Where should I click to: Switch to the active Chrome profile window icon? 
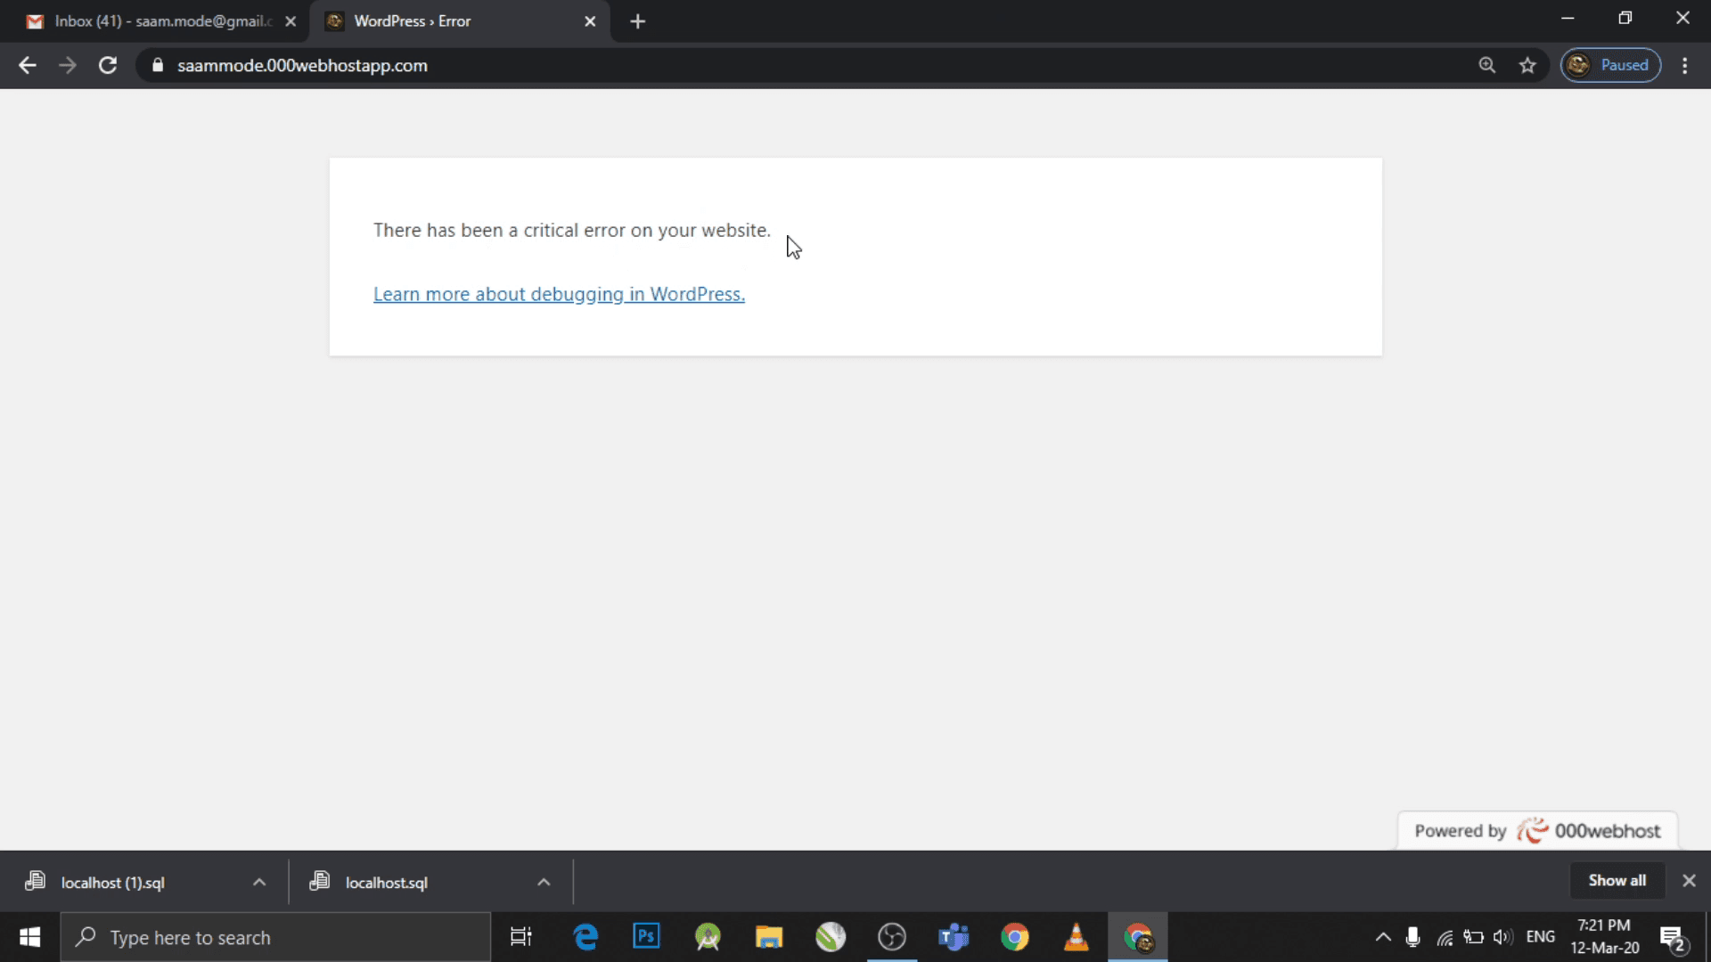coord(1138,937)
